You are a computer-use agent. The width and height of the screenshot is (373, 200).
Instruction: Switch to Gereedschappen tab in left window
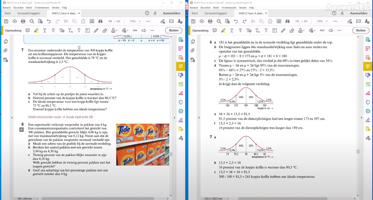[x=29, y=13]
